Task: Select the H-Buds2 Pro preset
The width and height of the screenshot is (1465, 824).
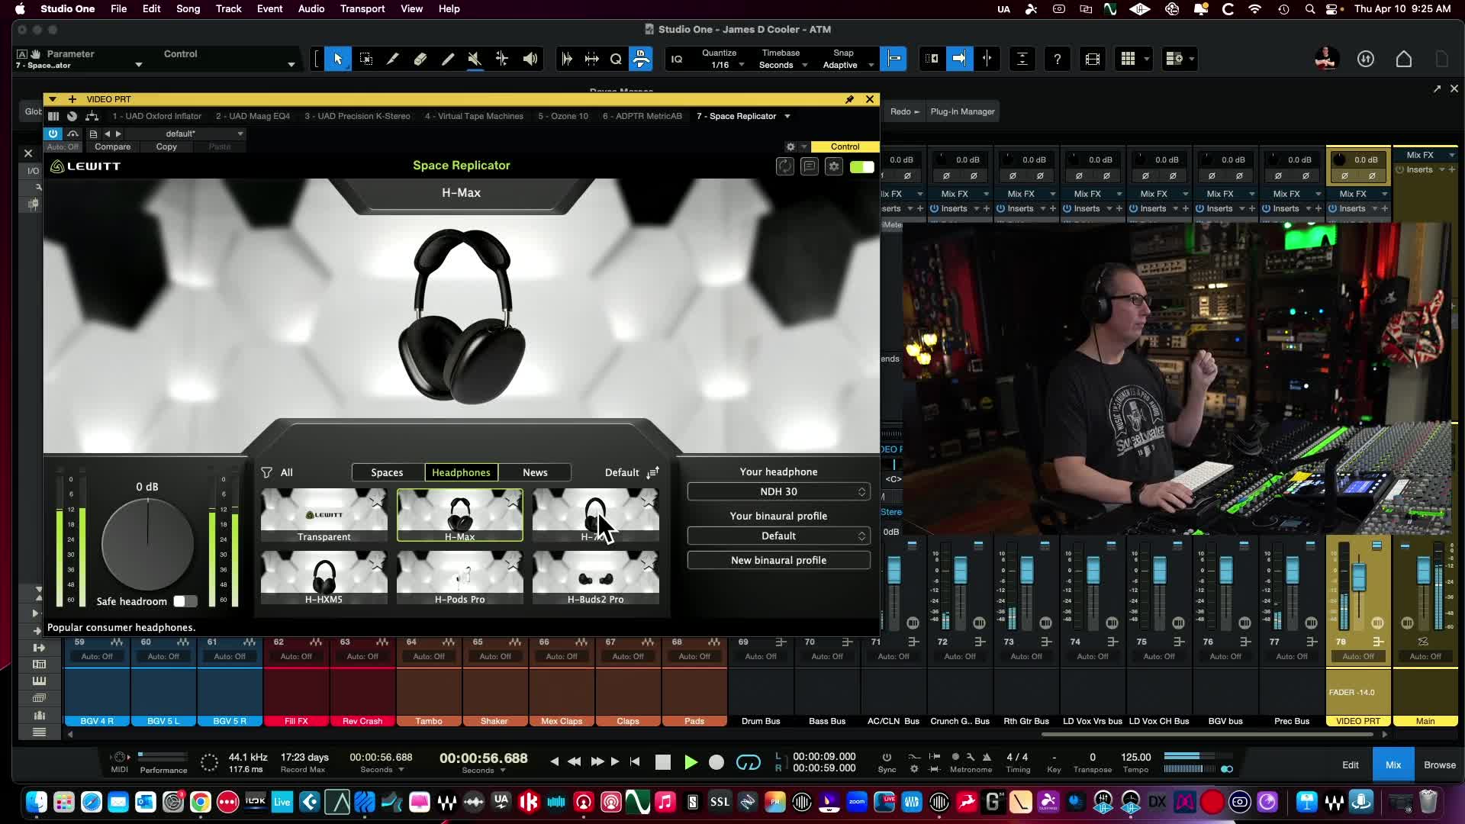Action: coord(595,578)
